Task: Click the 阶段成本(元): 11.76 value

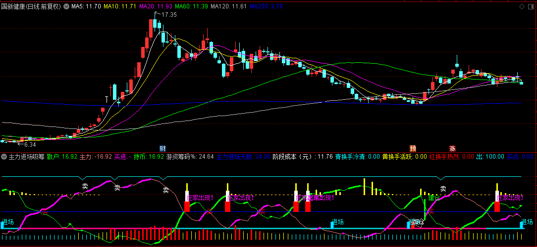Action: 303,157
